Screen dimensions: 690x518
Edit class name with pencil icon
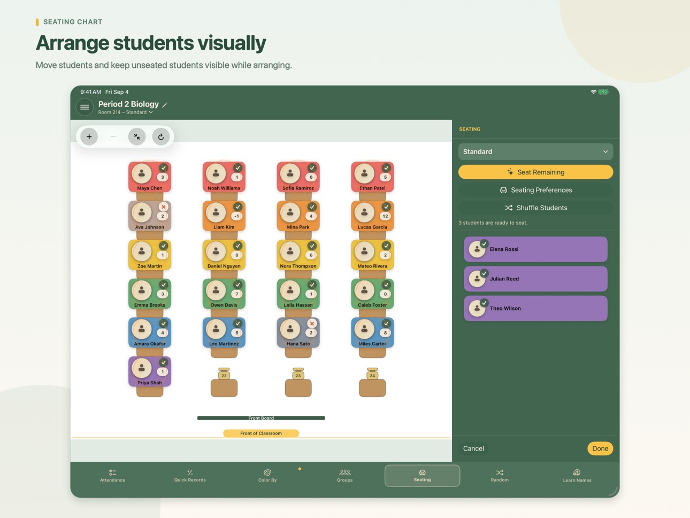click(165, 105)
